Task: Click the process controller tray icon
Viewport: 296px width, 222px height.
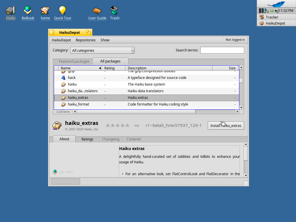Action: tap(261, 11)
